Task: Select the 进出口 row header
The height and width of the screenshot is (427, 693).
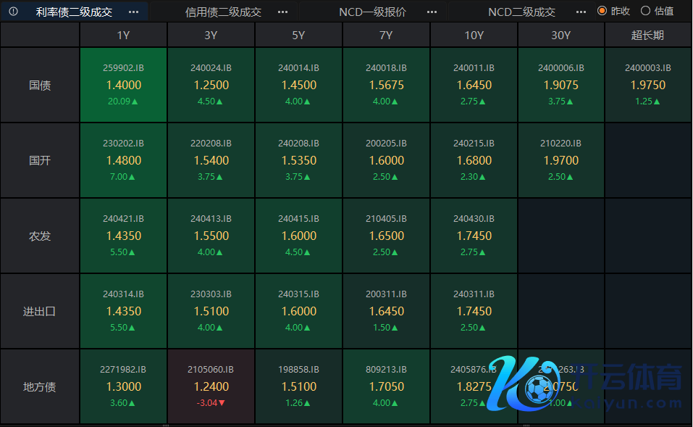Action: coord(40,311)
